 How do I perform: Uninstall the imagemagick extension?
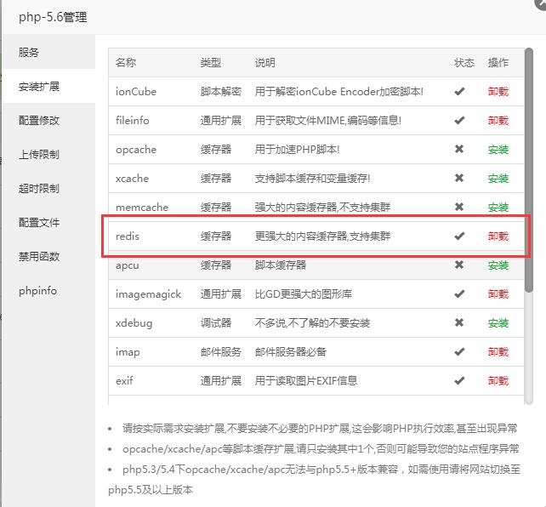coord(498,293)
